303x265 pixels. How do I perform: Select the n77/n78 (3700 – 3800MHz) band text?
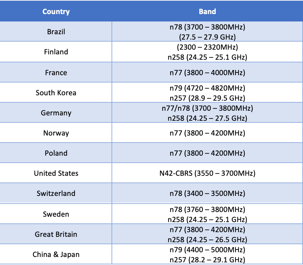coord(207,108)
